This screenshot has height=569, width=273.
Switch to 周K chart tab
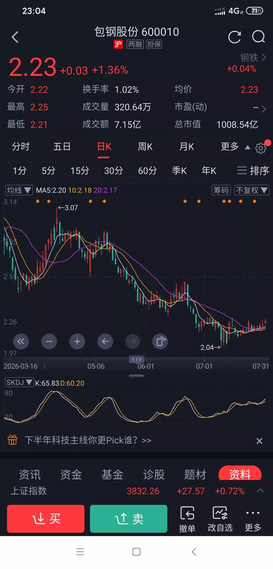(145, 147)
